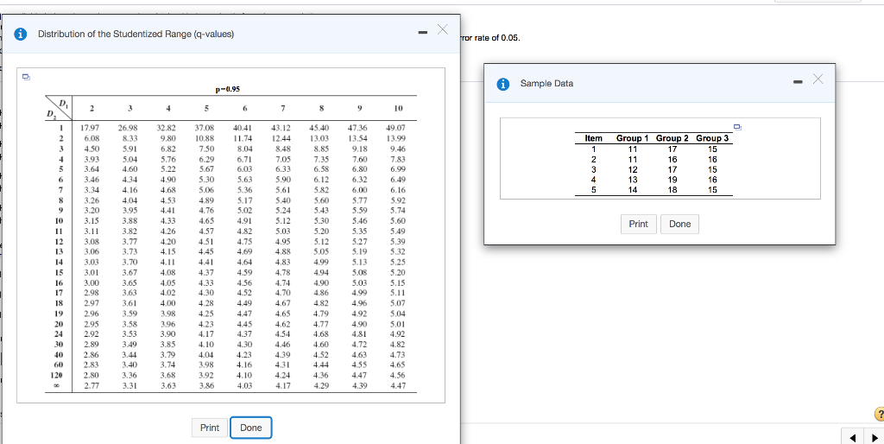The width and height of the screenshot is (884, 444).
Task: Click Done in the Sample Data dialog
Action: [680, 224]
